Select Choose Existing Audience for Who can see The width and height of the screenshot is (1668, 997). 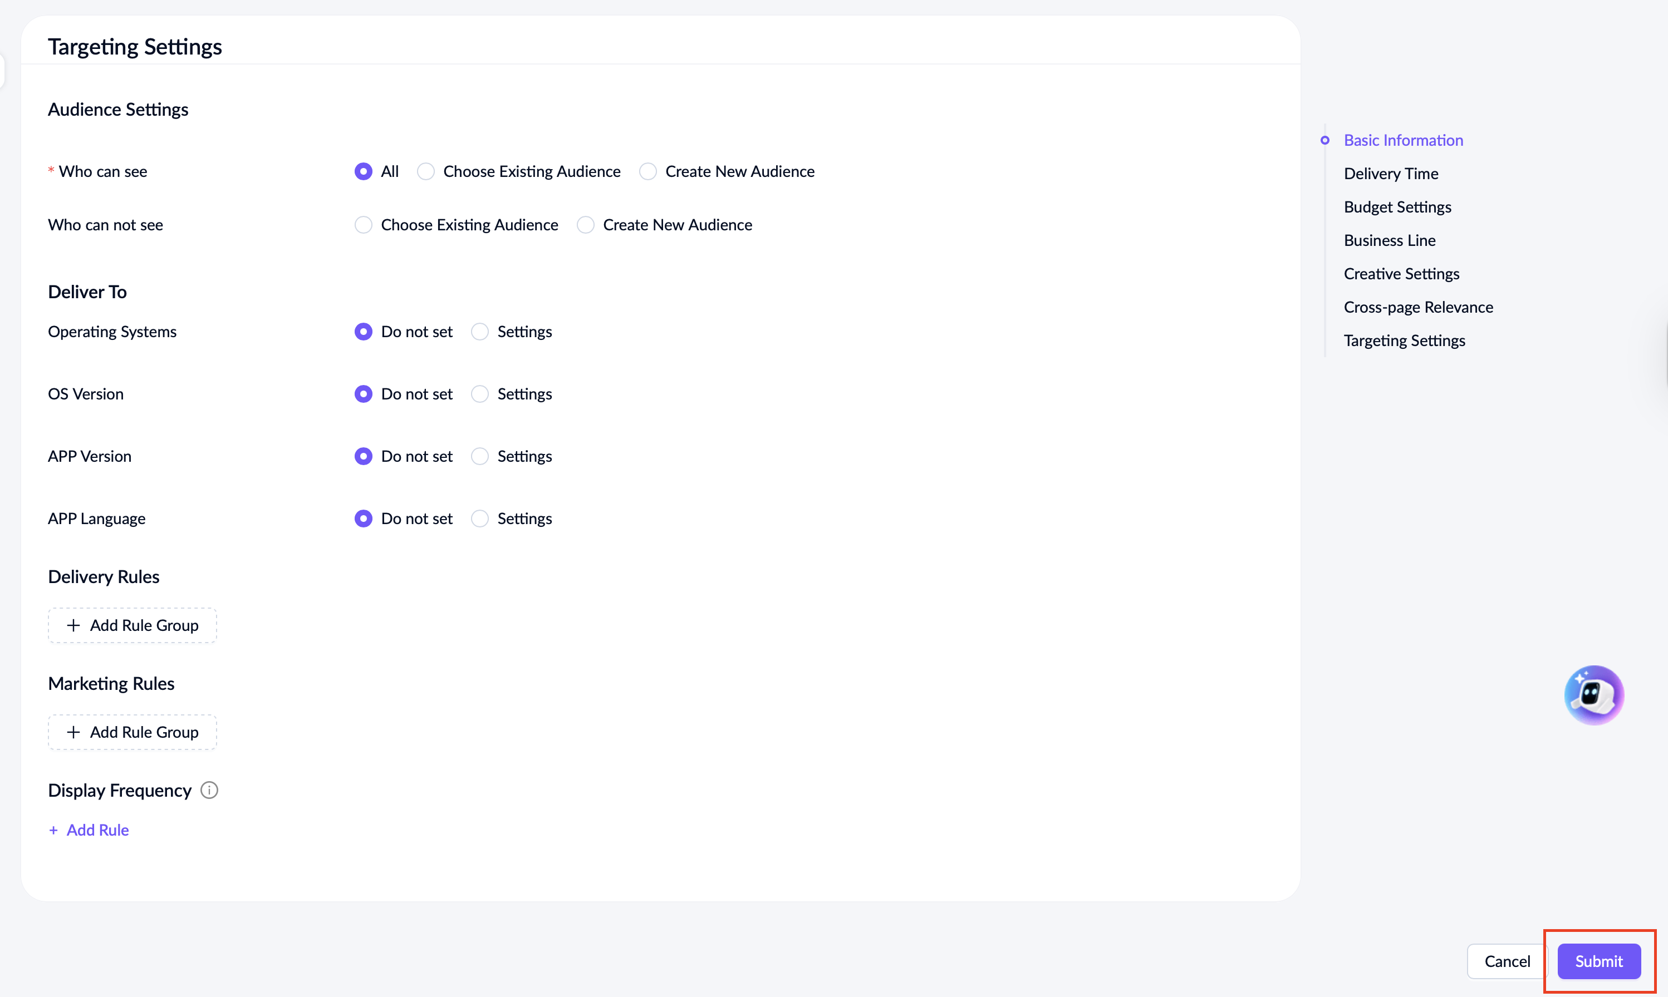pos(425,171)
